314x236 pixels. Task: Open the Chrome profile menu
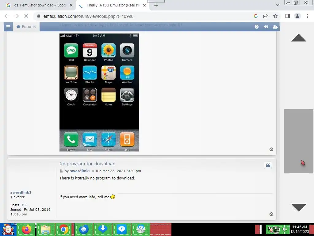point(297,16)
